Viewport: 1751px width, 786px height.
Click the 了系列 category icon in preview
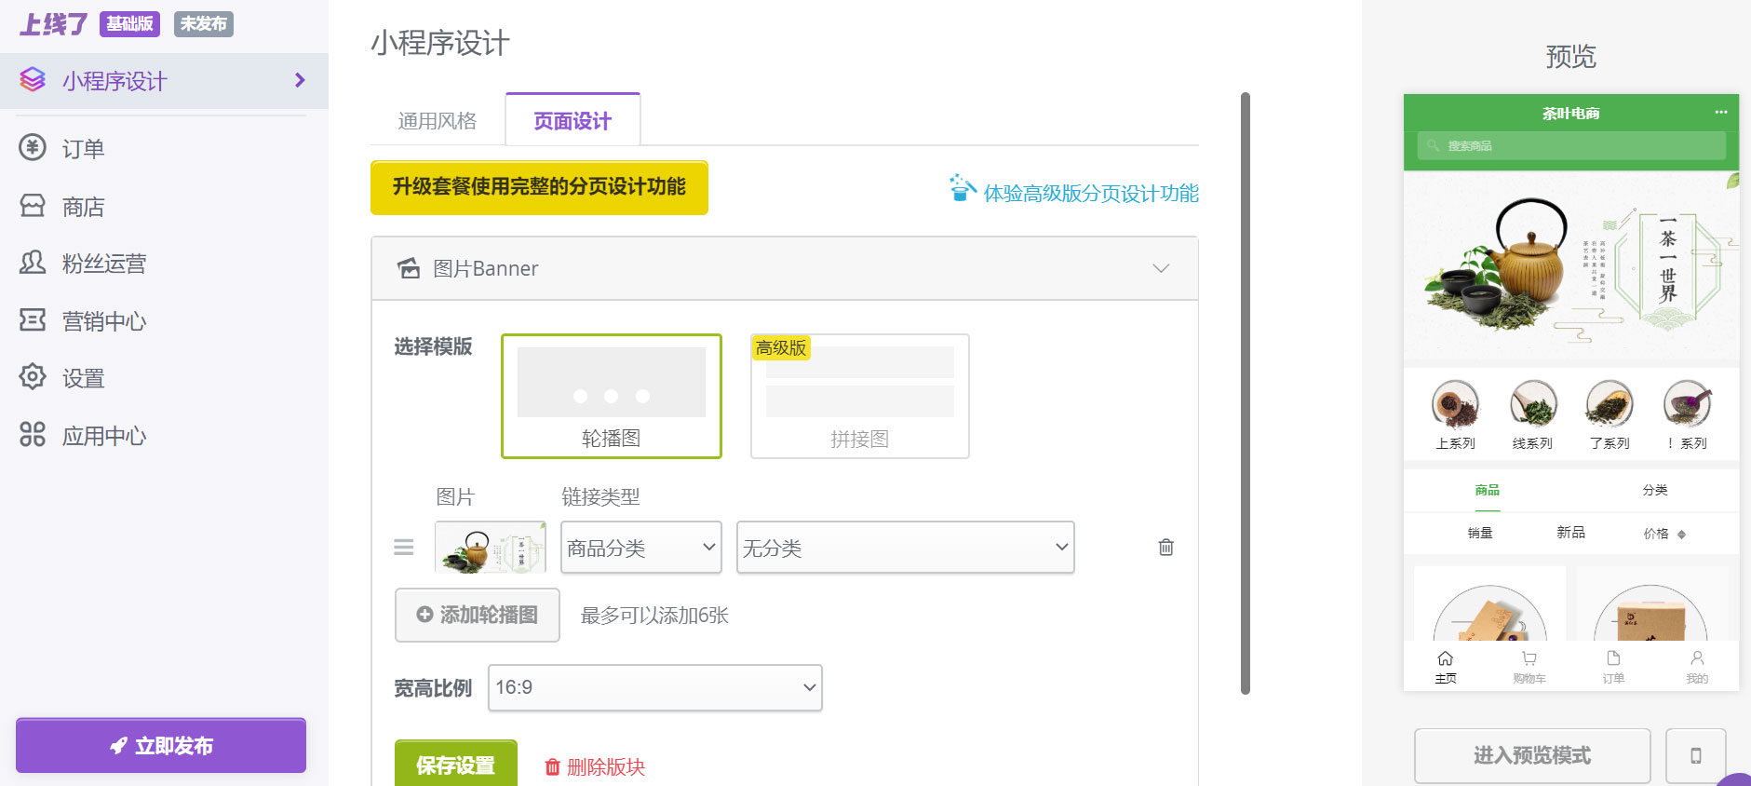1610,404
